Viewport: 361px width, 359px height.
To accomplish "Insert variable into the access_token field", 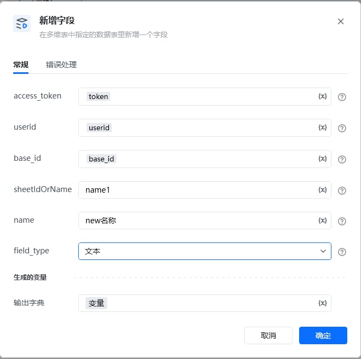I will pos(323,96).
